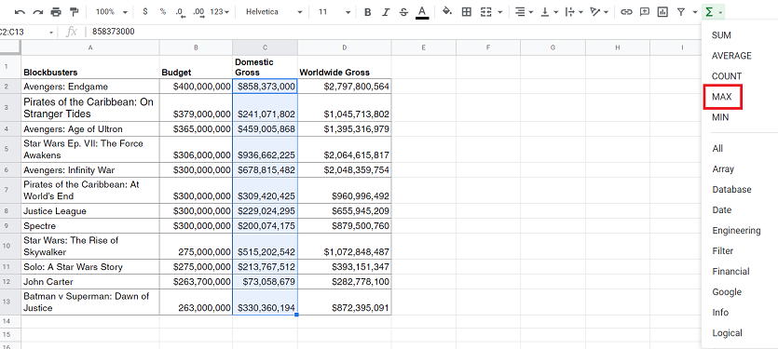Image resolution: width=778 pixels, height=349 pixels.
Task: Open the Date function category
Action: click(x=721, y=209)
